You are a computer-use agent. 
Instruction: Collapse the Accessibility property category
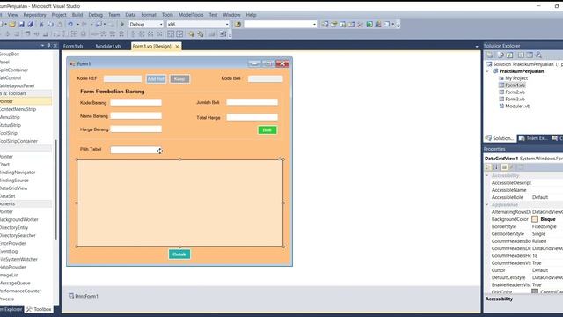pyautogui.click(x=486, y=175)
